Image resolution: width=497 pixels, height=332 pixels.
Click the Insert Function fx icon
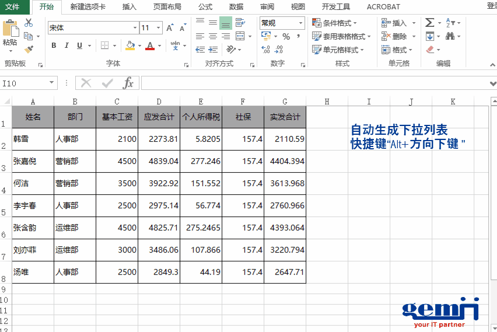[x=128, y=83]
